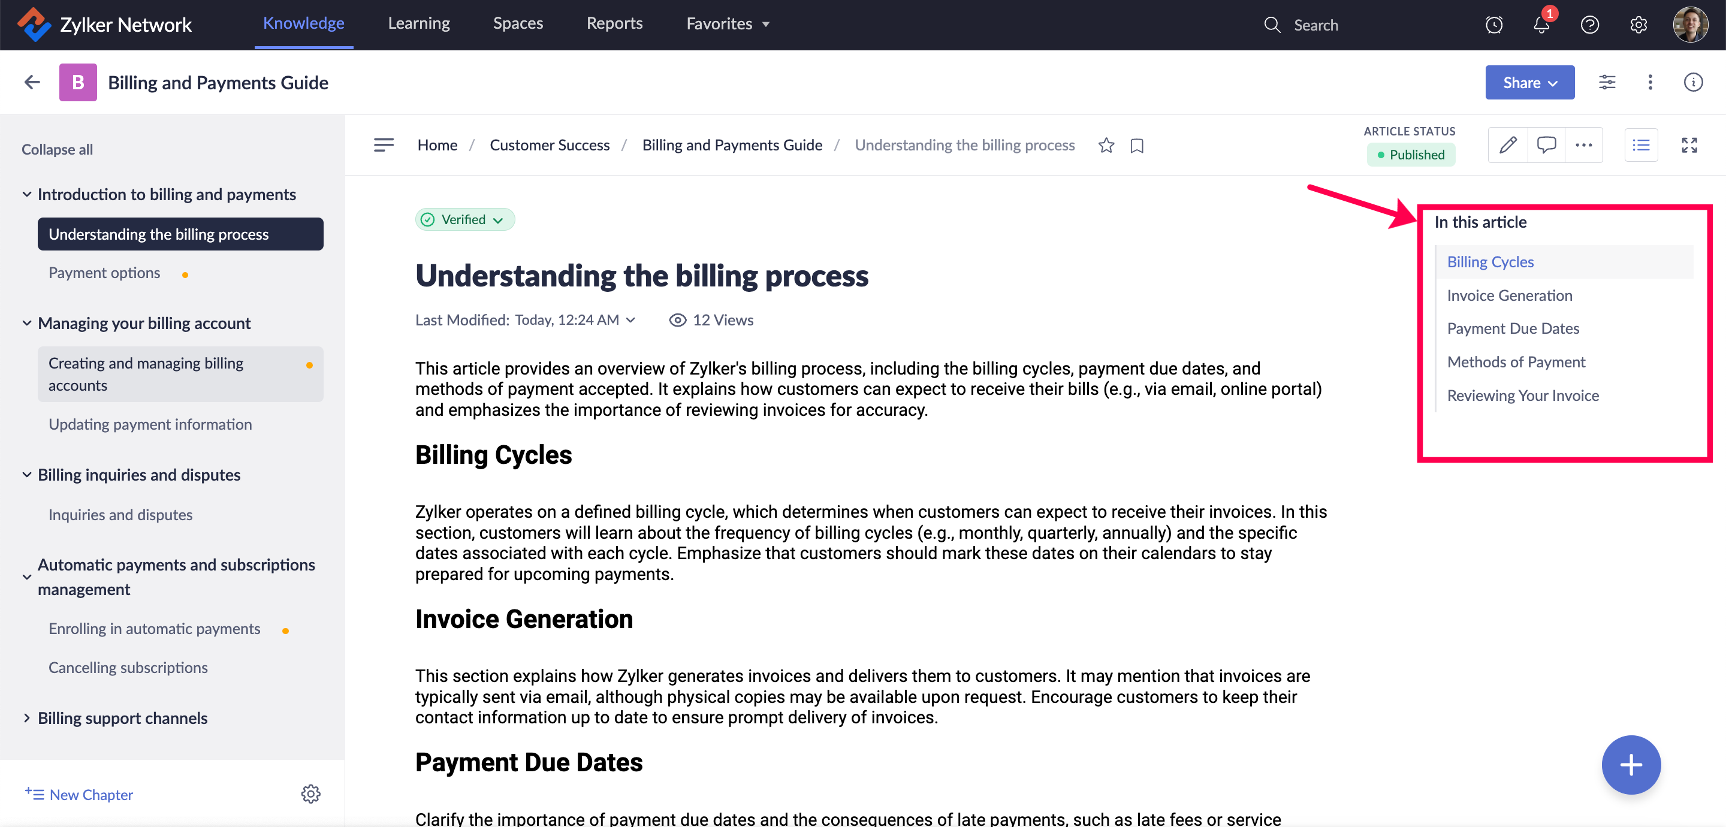
Task: Open the Favorites menu
Action: click(x=727, y=24)
